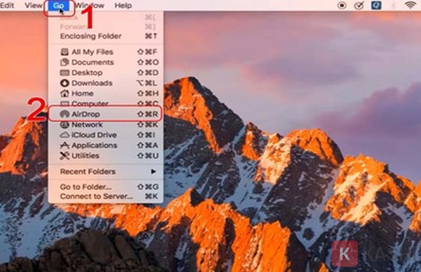This screenshot has width=421, height=272.
Task: Click the All My Files icon
Action: coord(64,52)
